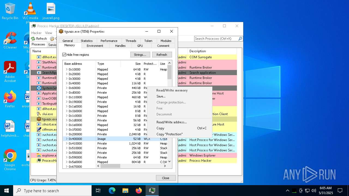Open helpfulmik Word document icon

pyautogui.click(x=10, y=129)
